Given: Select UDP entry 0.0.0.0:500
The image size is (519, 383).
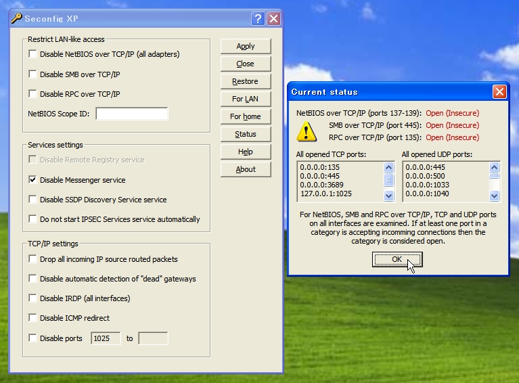Looking at the screenshot, I should coord(426,176).
